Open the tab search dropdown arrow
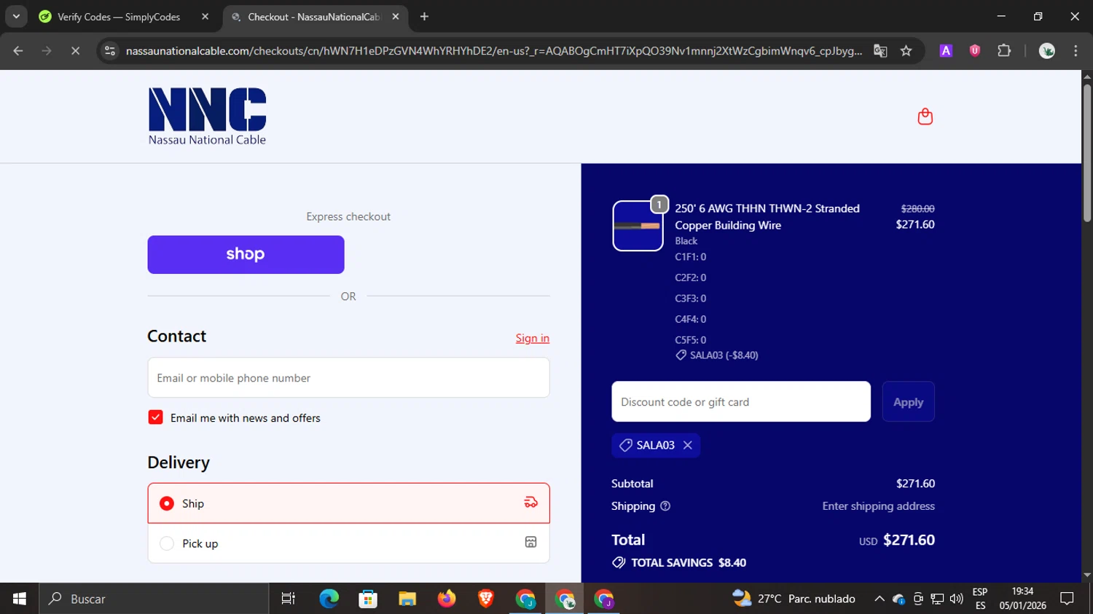The height and width of the screenshot is (614, 1093). [16, 16]
